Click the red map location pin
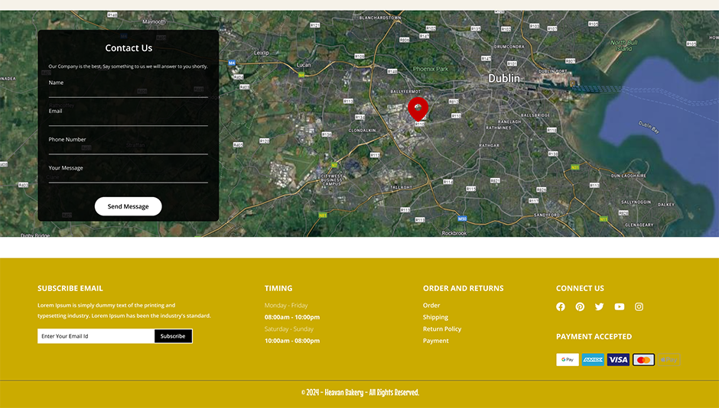 [x=418, y=109]
